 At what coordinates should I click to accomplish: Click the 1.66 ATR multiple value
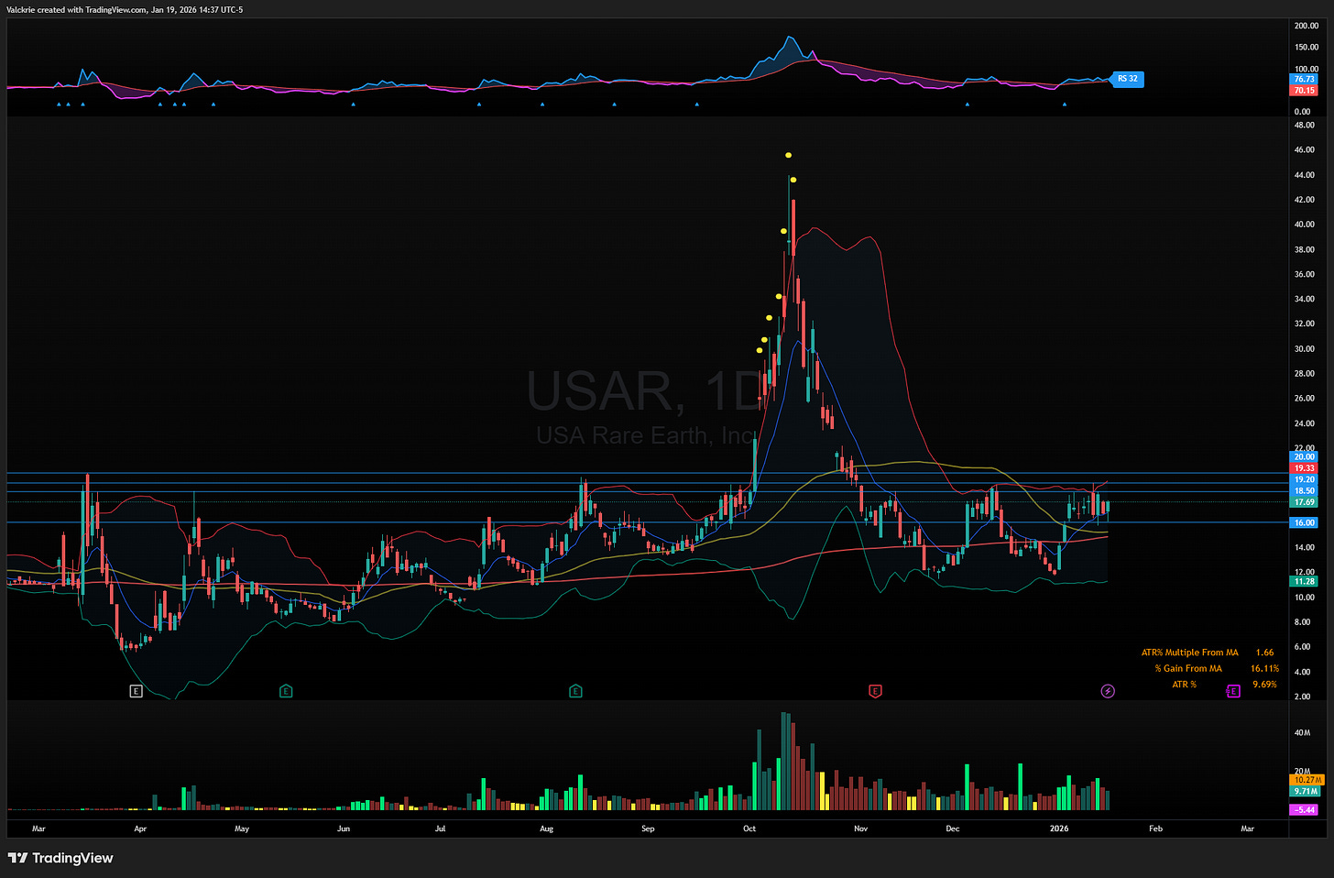(1264, 653)
